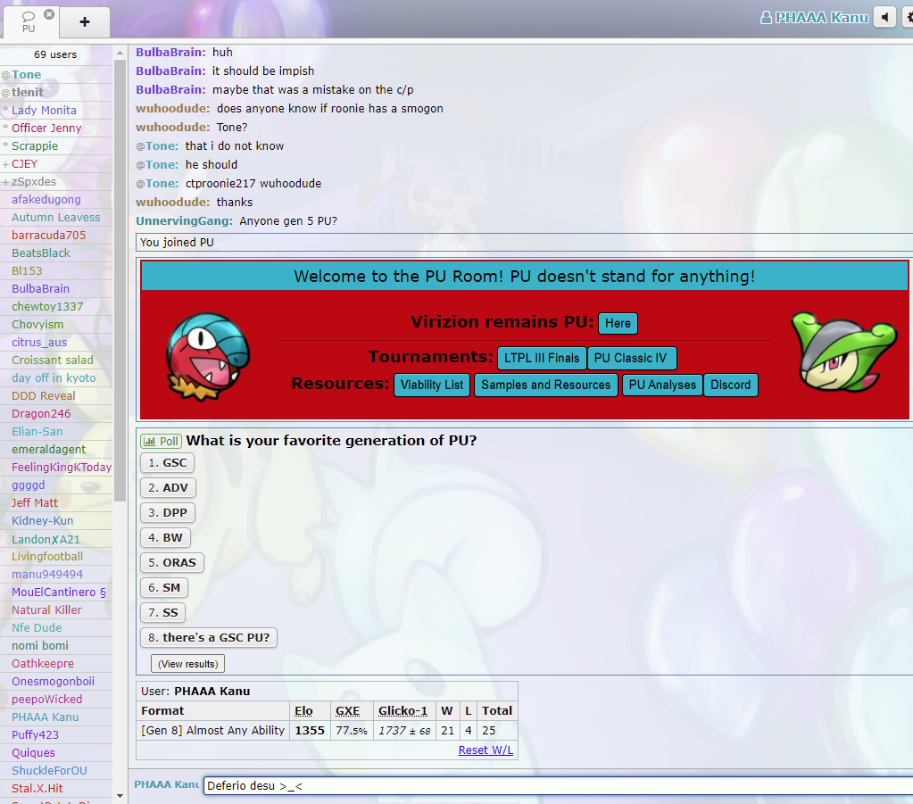Close the PU room tab
Viewport: 913px width, 804px height.
pyautogui.click(x=49, y=14)
